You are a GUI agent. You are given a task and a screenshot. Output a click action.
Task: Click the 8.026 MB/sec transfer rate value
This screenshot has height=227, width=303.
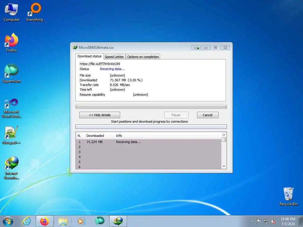[120, 85]
